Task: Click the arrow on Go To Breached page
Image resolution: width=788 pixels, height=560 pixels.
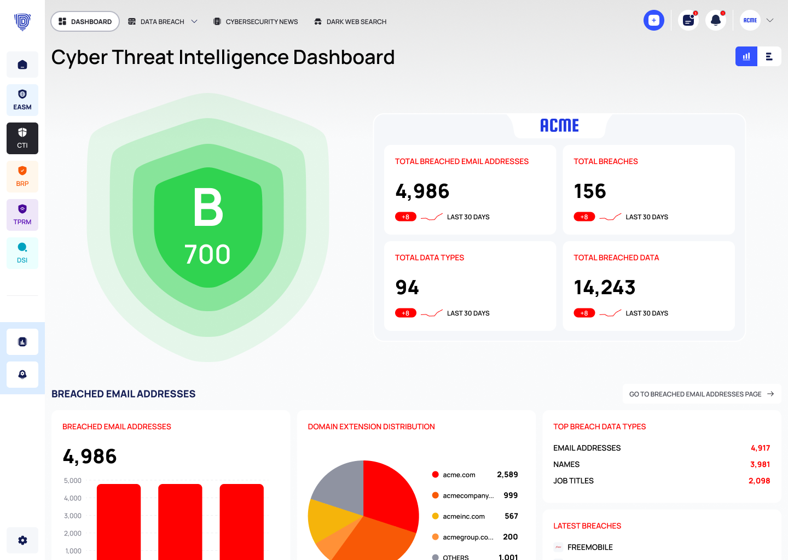Action: coord(770,394)
